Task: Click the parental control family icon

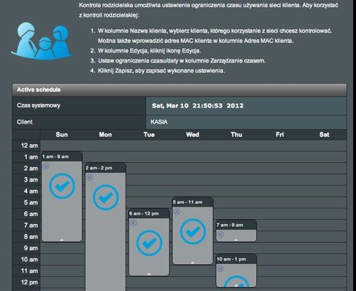Action: coord(42,41)
